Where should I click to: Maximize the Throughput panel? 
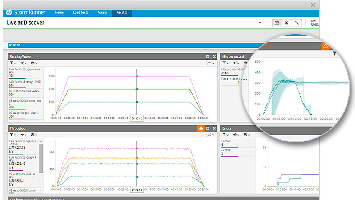point(208,128)
